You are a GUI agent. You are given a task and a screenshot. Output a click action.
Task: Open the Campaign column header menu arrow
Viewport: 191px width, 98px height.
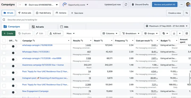click(69, 41)
